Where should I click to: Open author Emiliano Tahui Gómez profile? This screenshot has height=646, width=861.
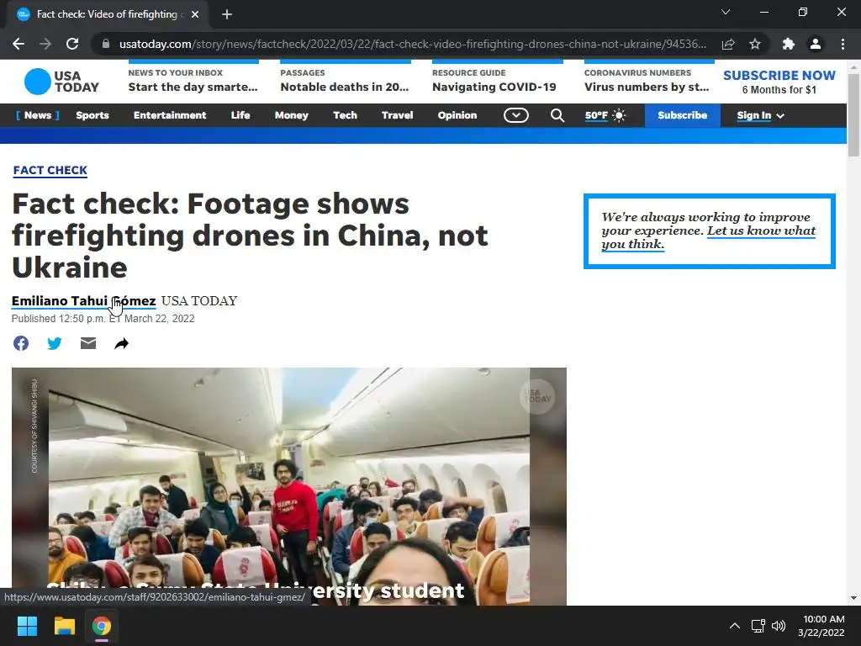[83, 301]
